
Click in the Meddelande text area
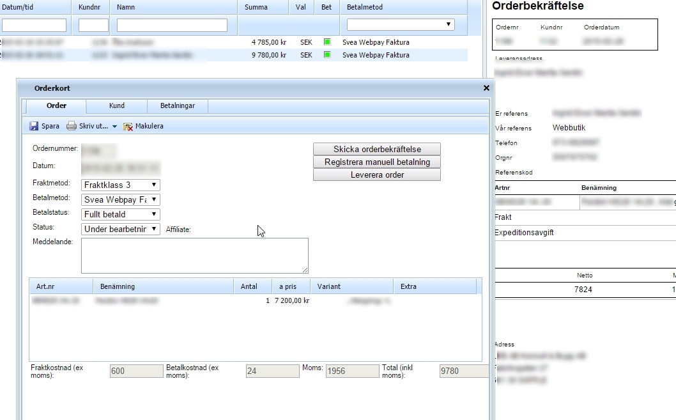coord(194,256)
